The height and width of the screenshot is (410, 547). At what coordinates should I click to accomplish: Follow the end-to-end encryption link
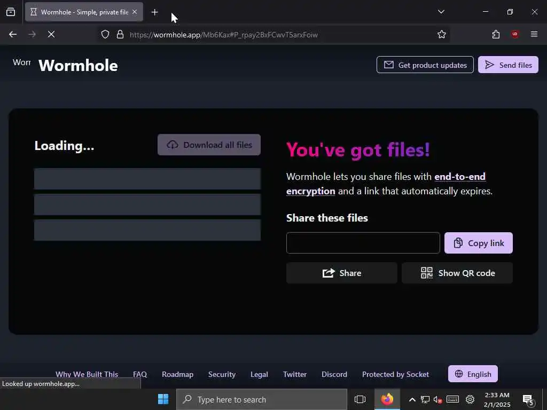pyautogui.click(x=386, y=184)
